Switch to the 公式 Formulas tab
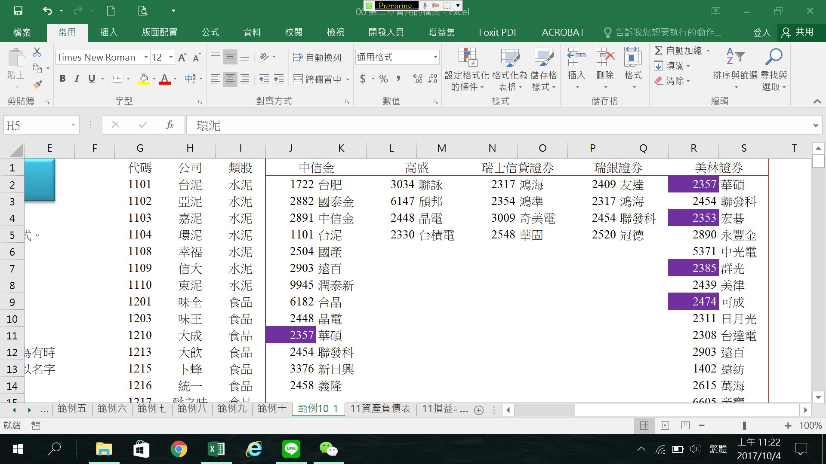The image size is (826, 464). (210, 32)
